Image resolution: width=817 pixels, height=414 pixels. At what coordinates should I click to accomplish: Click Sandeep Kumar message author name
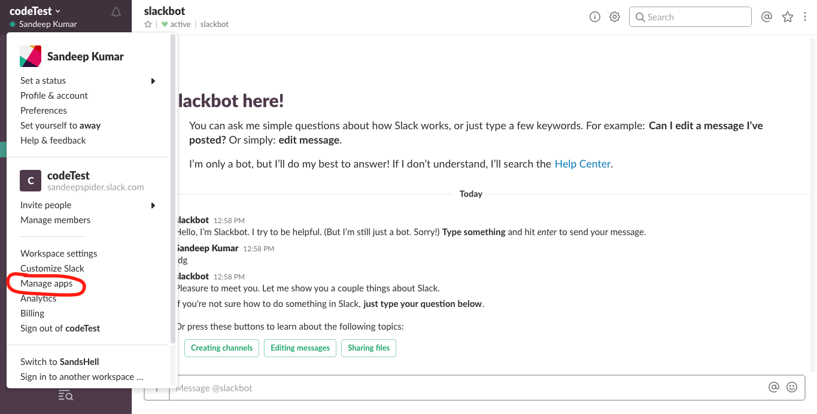pyautogui.click(x=207, y=248)
